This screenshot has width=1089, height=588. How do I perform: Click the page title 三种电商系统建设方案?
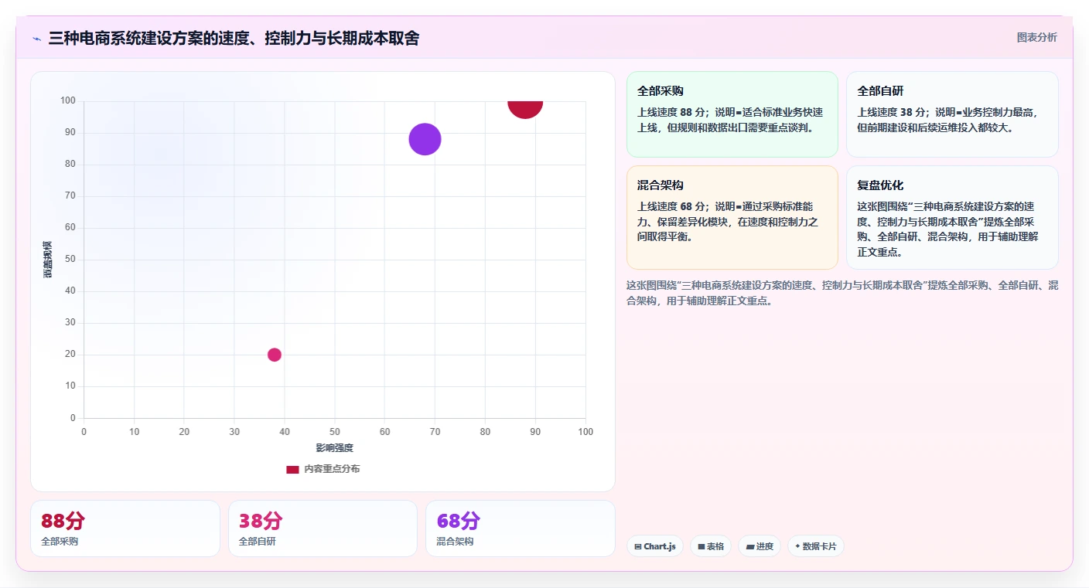[x=233, y=38]
